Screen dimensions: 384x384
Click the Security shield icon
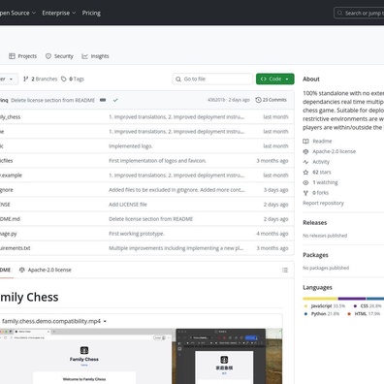coord(48,56)
